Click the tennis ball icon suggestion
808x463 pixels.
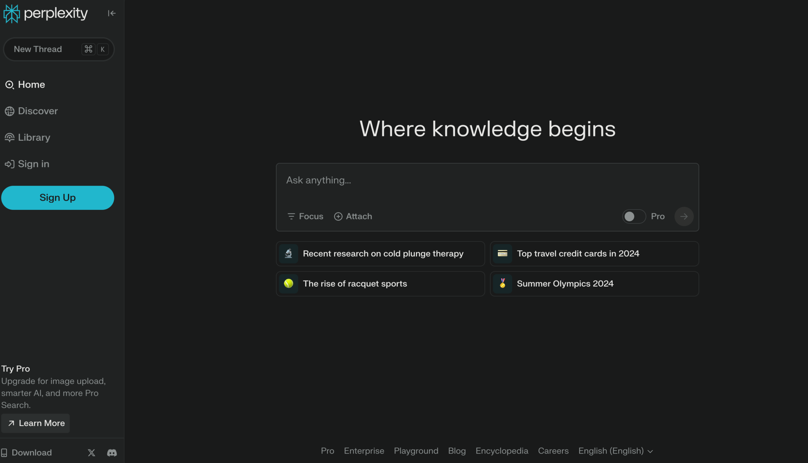[288, 283]
